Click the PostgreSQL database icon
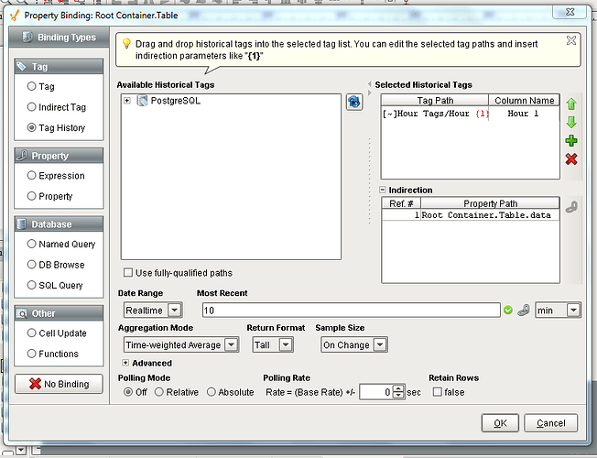The width and height of the screenshot is (597, 458). [142, 101]
